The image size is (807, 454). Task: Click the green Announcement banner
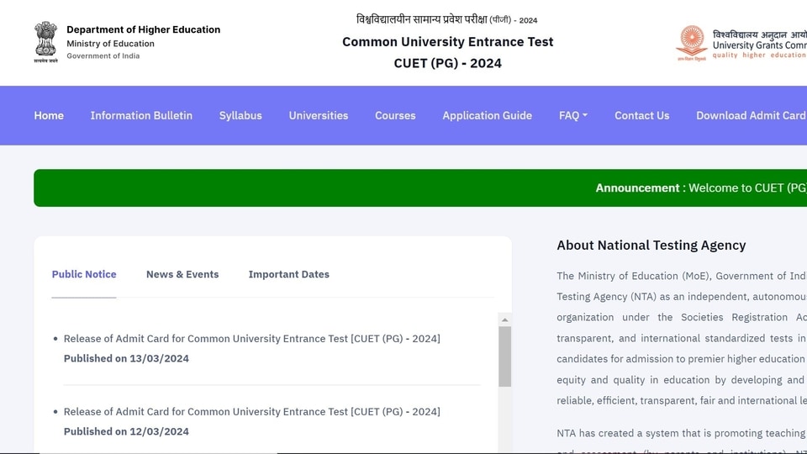tap(420, 187)
